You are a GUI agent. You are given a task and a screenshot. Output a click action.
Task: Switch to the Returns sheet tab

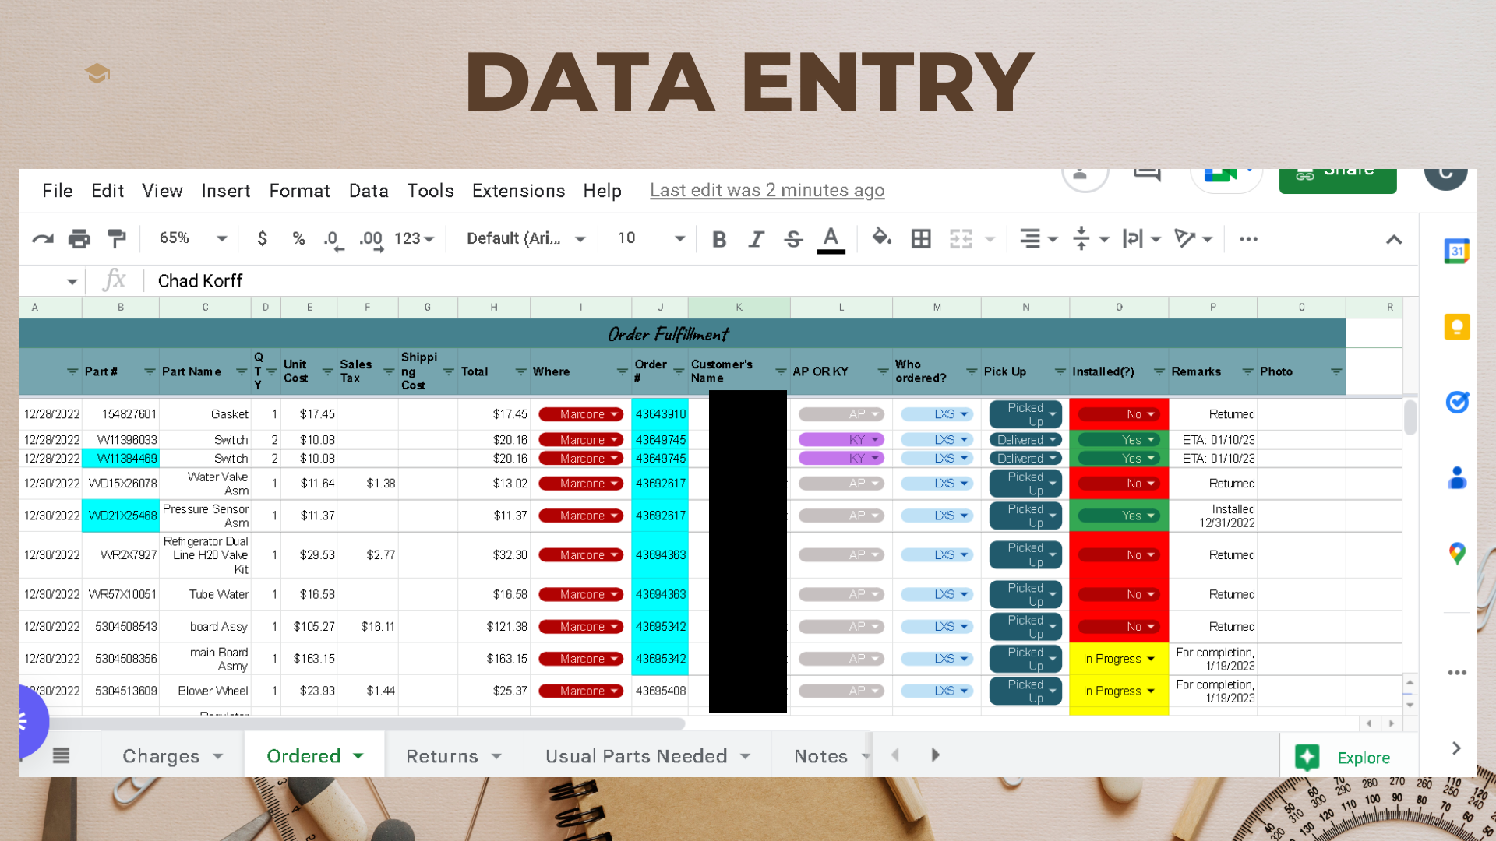pyautogui.click(x=442, y=756)
